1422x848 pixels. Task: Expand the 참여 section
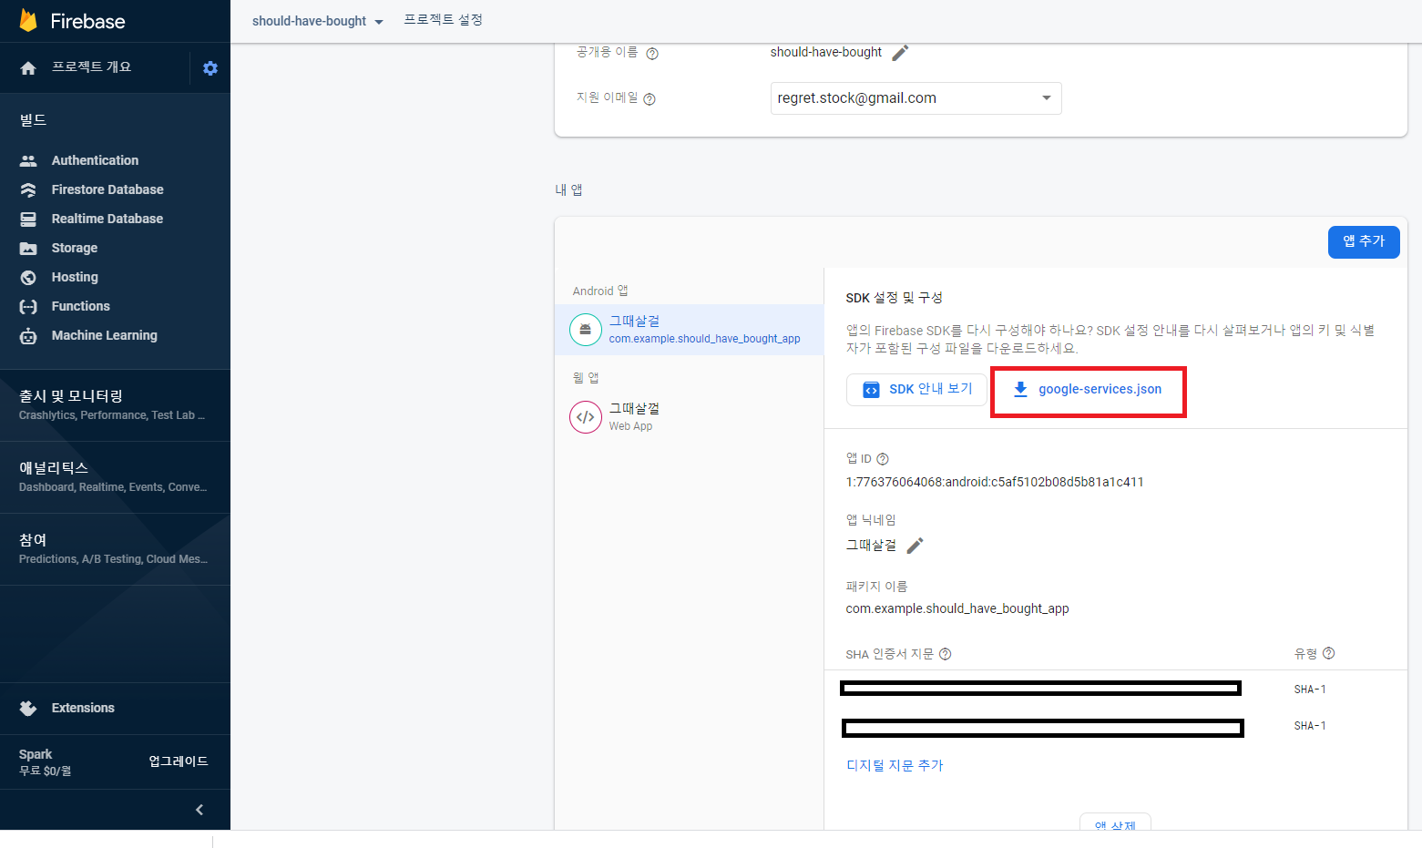click(x=115, y=549)
